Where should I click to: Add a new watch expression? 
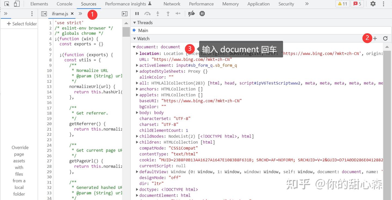(x=375, y=38)
